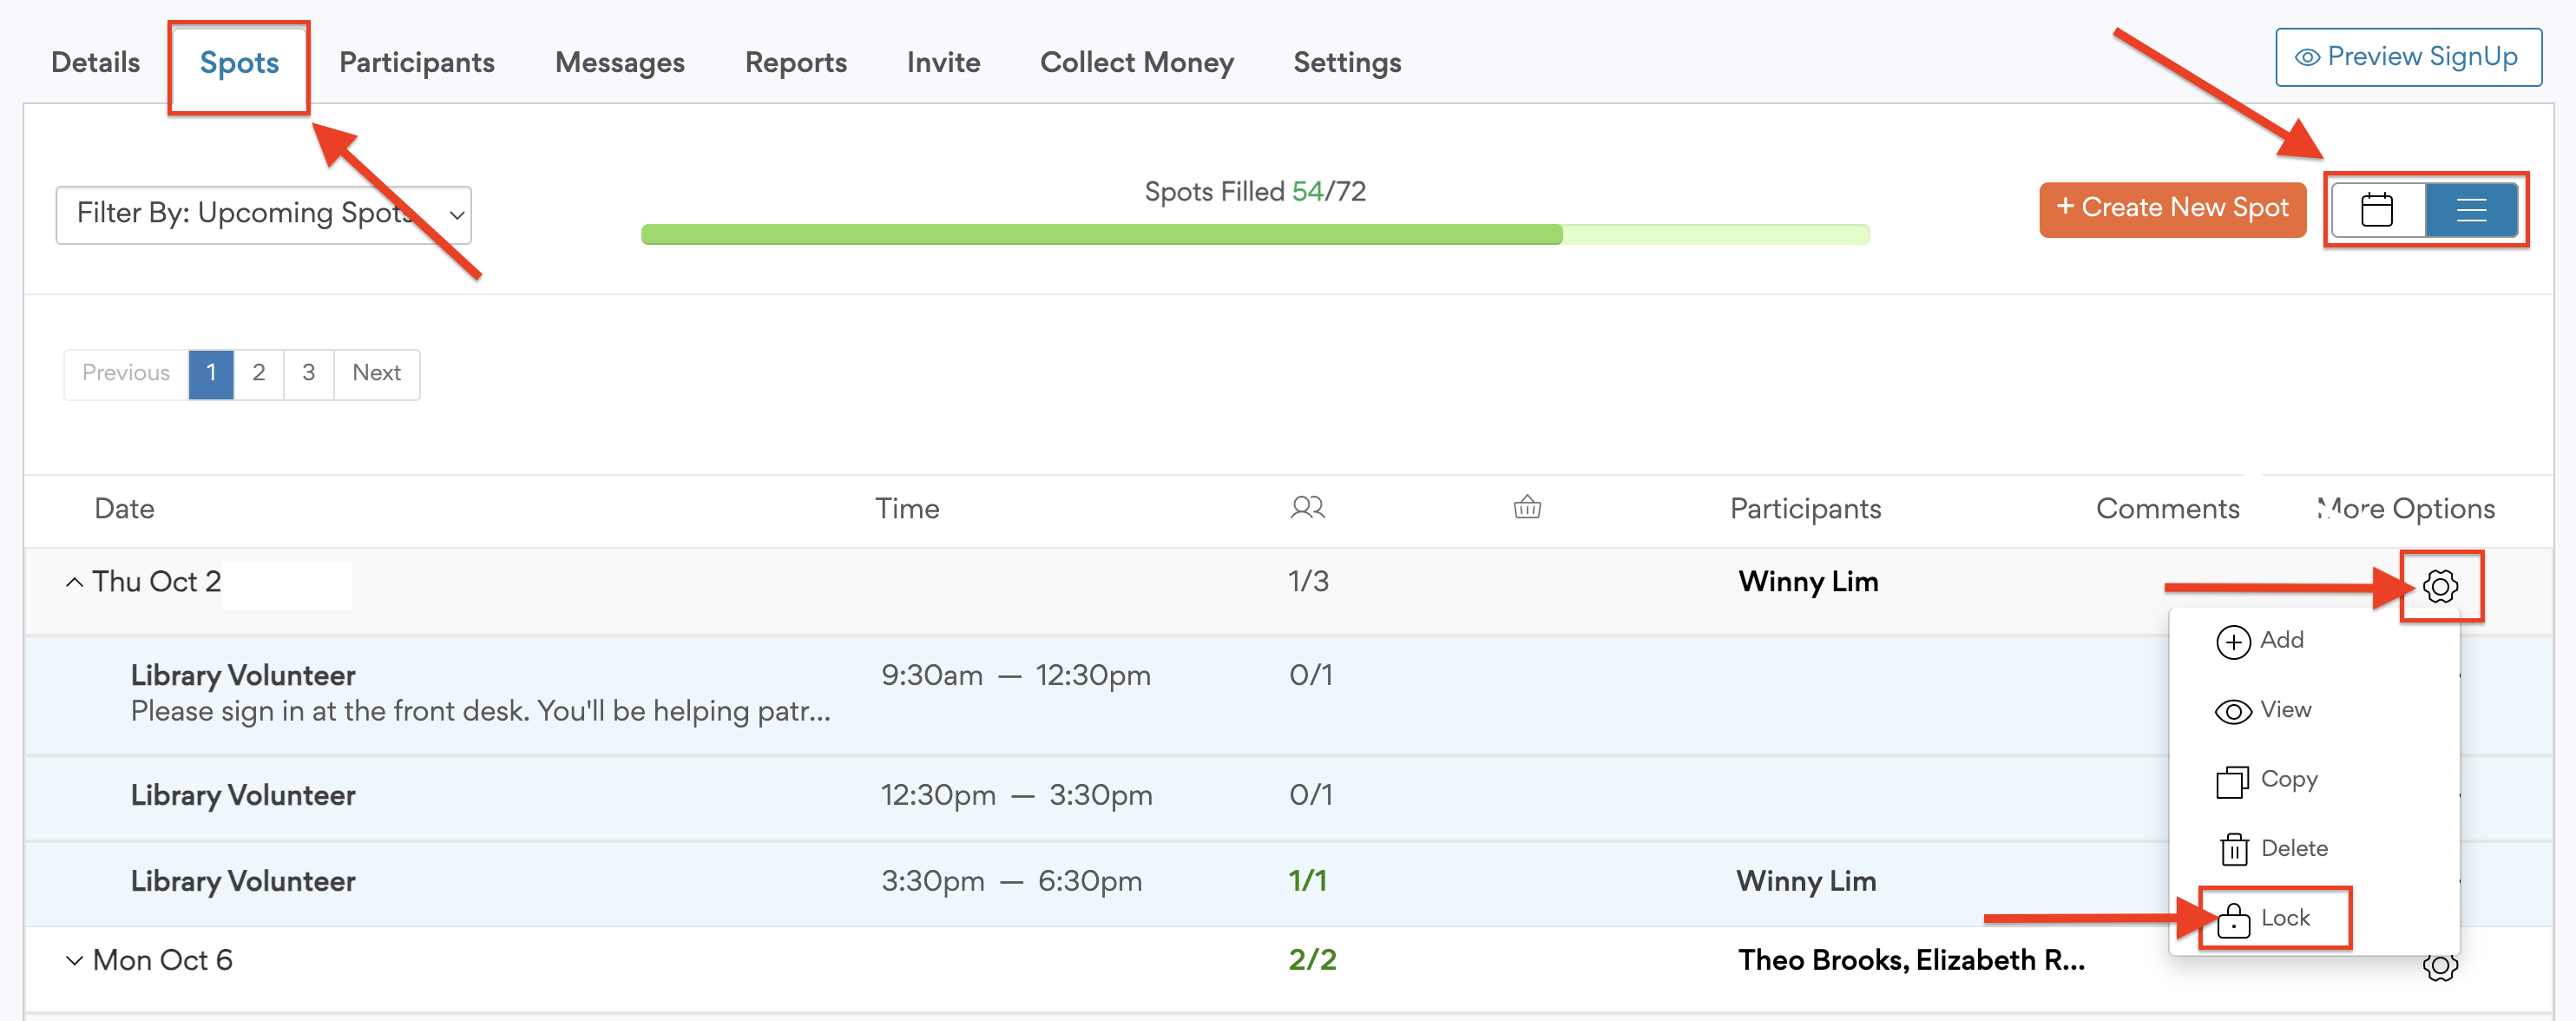Click the 2/2 count for Mon Oct 6
The width and height of the screenshot is (2576, 1021).
(x=1312, y=960)
